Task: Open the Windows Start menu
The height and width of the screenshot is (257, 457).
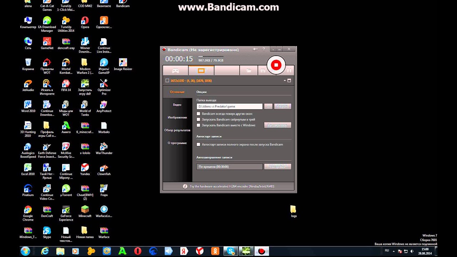Action: pos(25,251)
